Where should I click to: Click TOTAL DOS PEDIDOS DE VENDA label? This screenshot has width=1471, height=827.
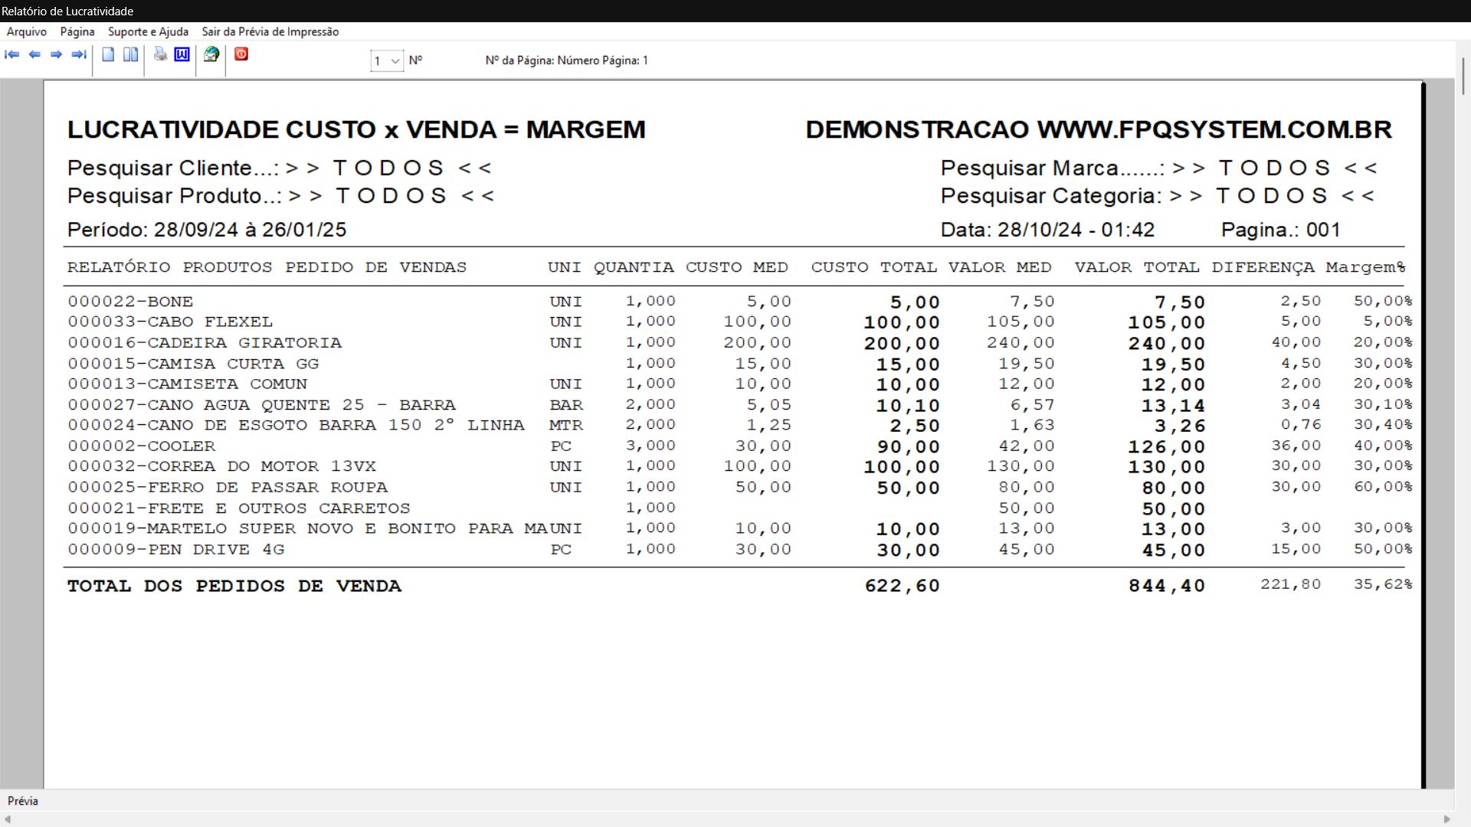click(234, 586)
